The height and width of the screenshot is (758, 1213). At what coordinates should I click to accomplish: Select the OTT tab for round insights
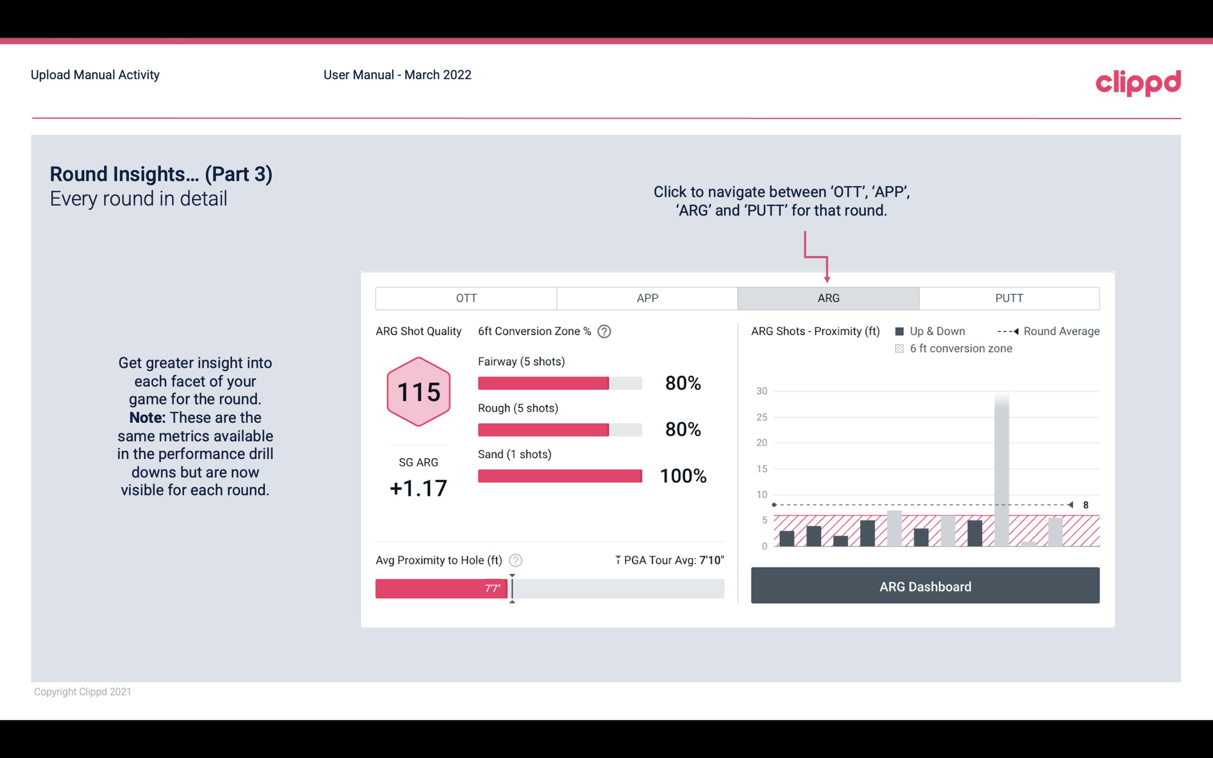pos(466,298)
